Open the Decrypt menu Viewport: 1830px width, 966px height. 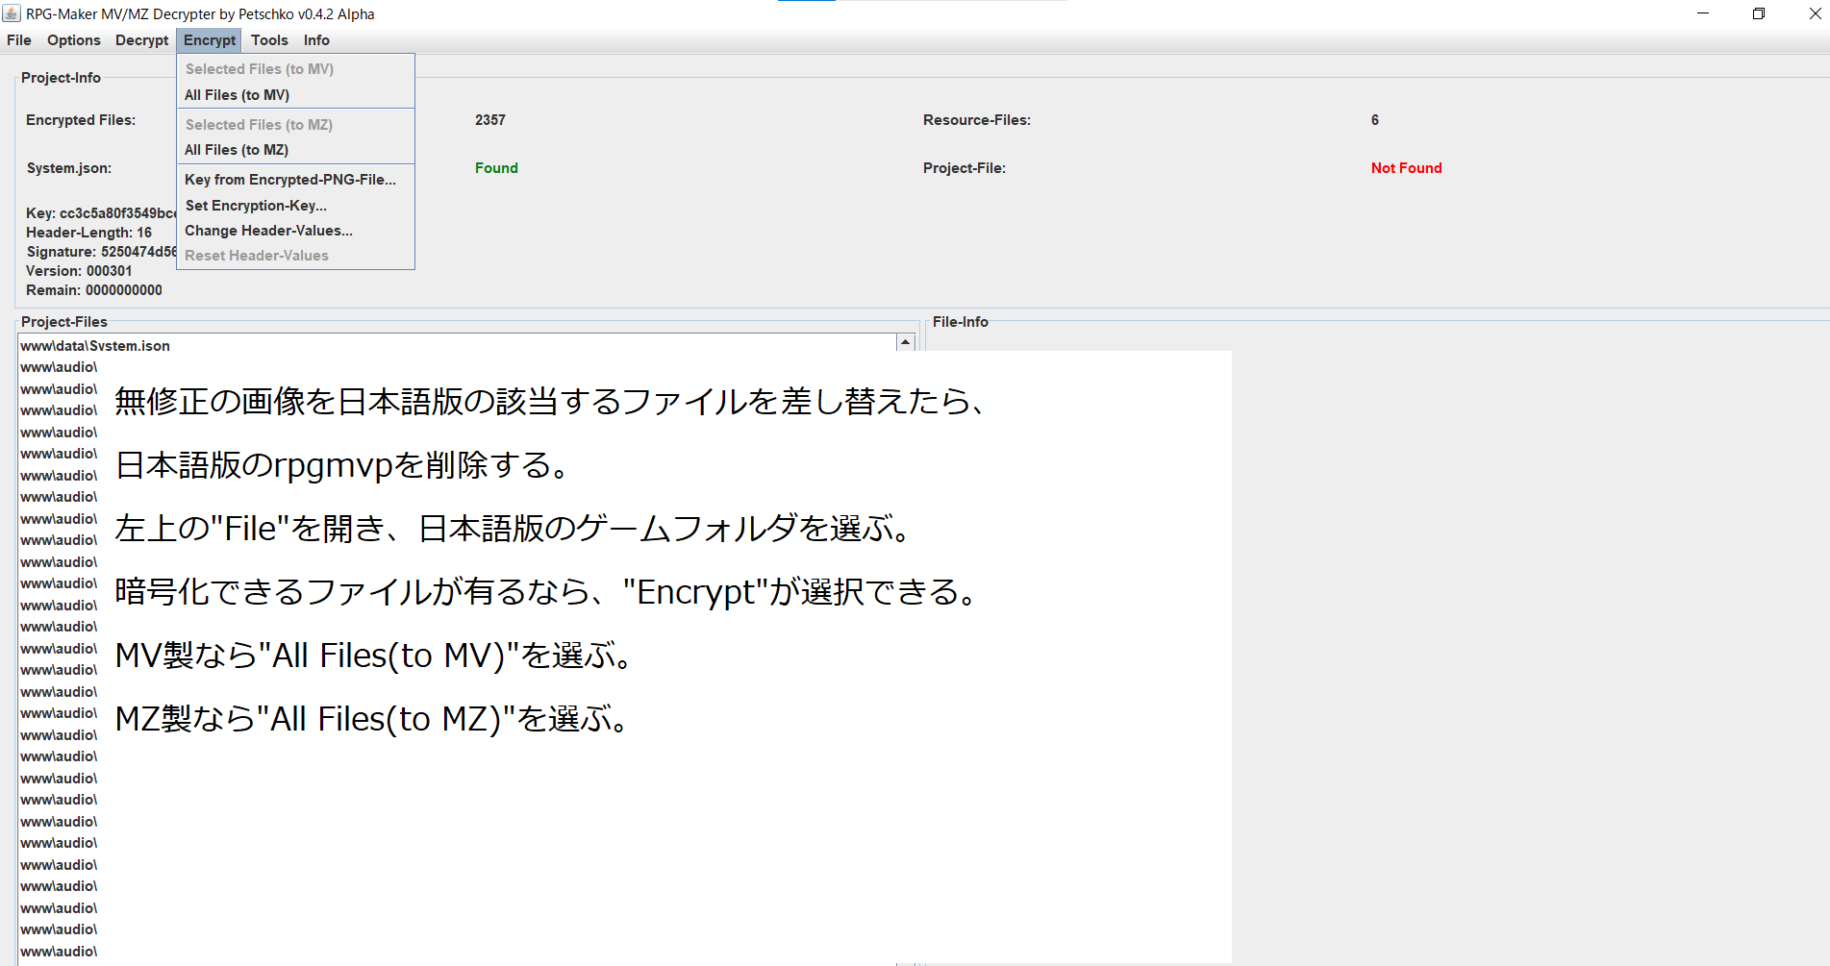point(141,40)
